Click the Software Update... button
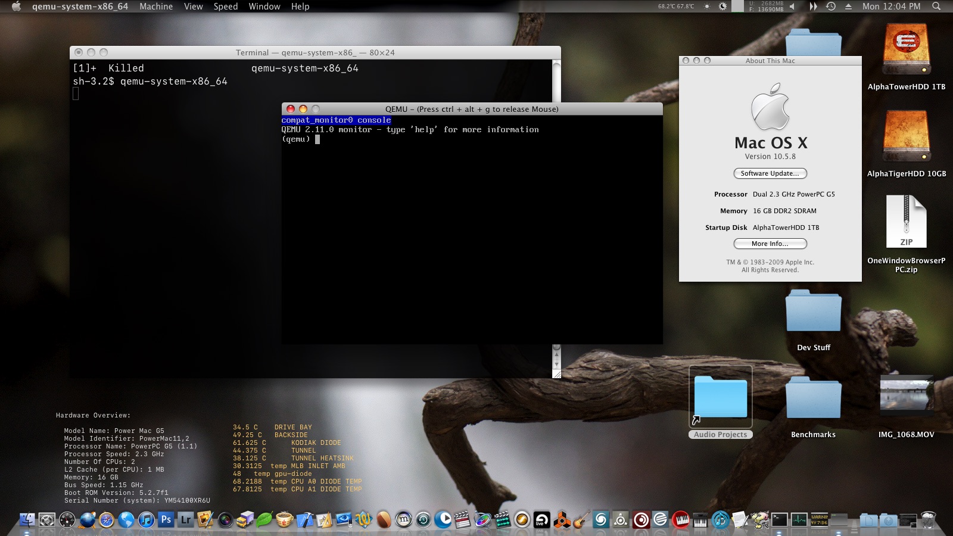The height and width of the screenshot is (536, 953). 770,173
